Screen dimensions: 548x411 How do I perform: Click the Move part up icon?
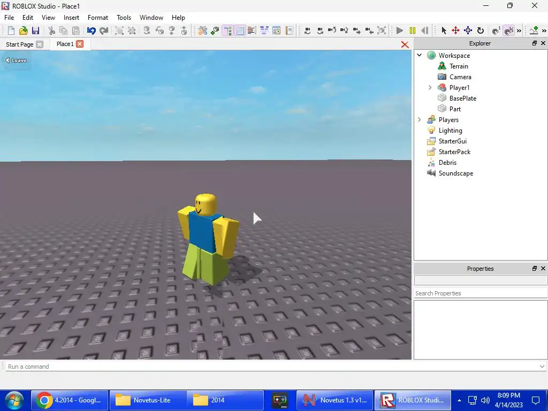[172, 31]
